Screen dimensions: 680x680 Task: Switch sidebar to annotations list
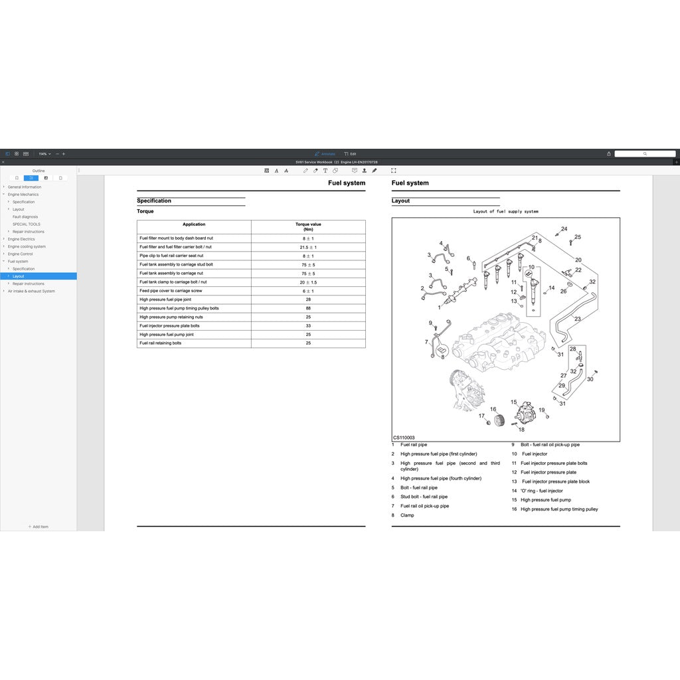[x=46, y=177]
